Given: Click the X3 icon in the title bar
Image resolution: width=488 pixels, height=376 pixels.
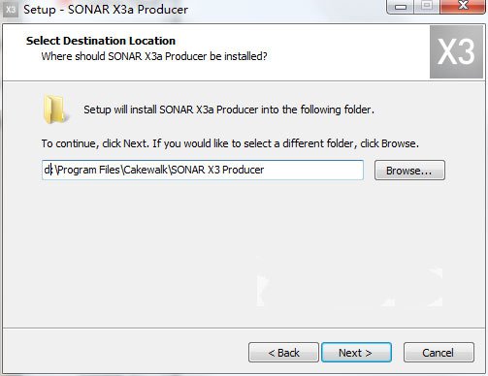Looking at the screenshot, I should point(11,10).
